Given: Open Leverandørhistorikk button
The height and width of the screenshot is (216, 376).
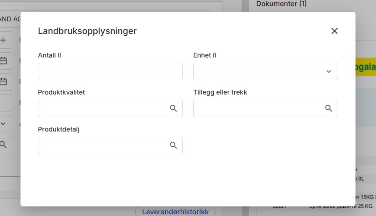Looking at the screenshot, I should (175, 212).
